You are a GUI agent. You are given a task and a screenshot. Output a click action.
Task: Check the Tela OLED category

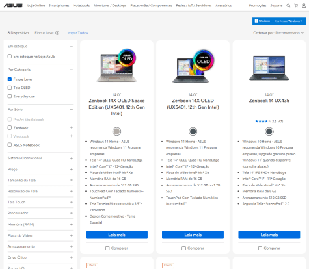coord(10,88)
